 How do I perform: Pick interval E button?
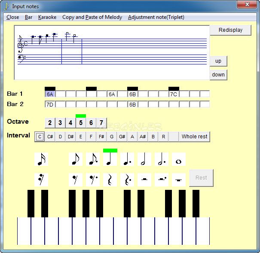coord(81,137)
